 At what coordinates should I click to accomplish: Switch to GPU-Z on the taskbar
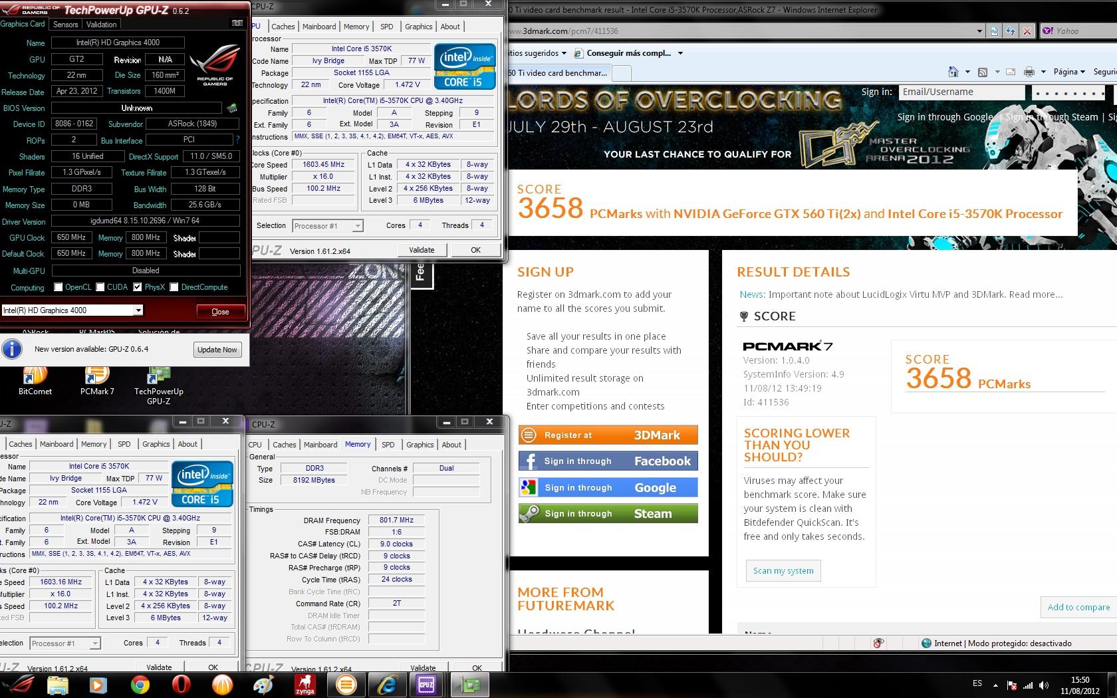(469, 684)
